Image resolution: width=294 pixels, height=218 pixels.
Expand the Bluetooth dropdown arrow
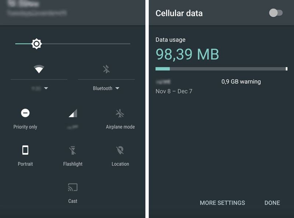coord(117,88)
